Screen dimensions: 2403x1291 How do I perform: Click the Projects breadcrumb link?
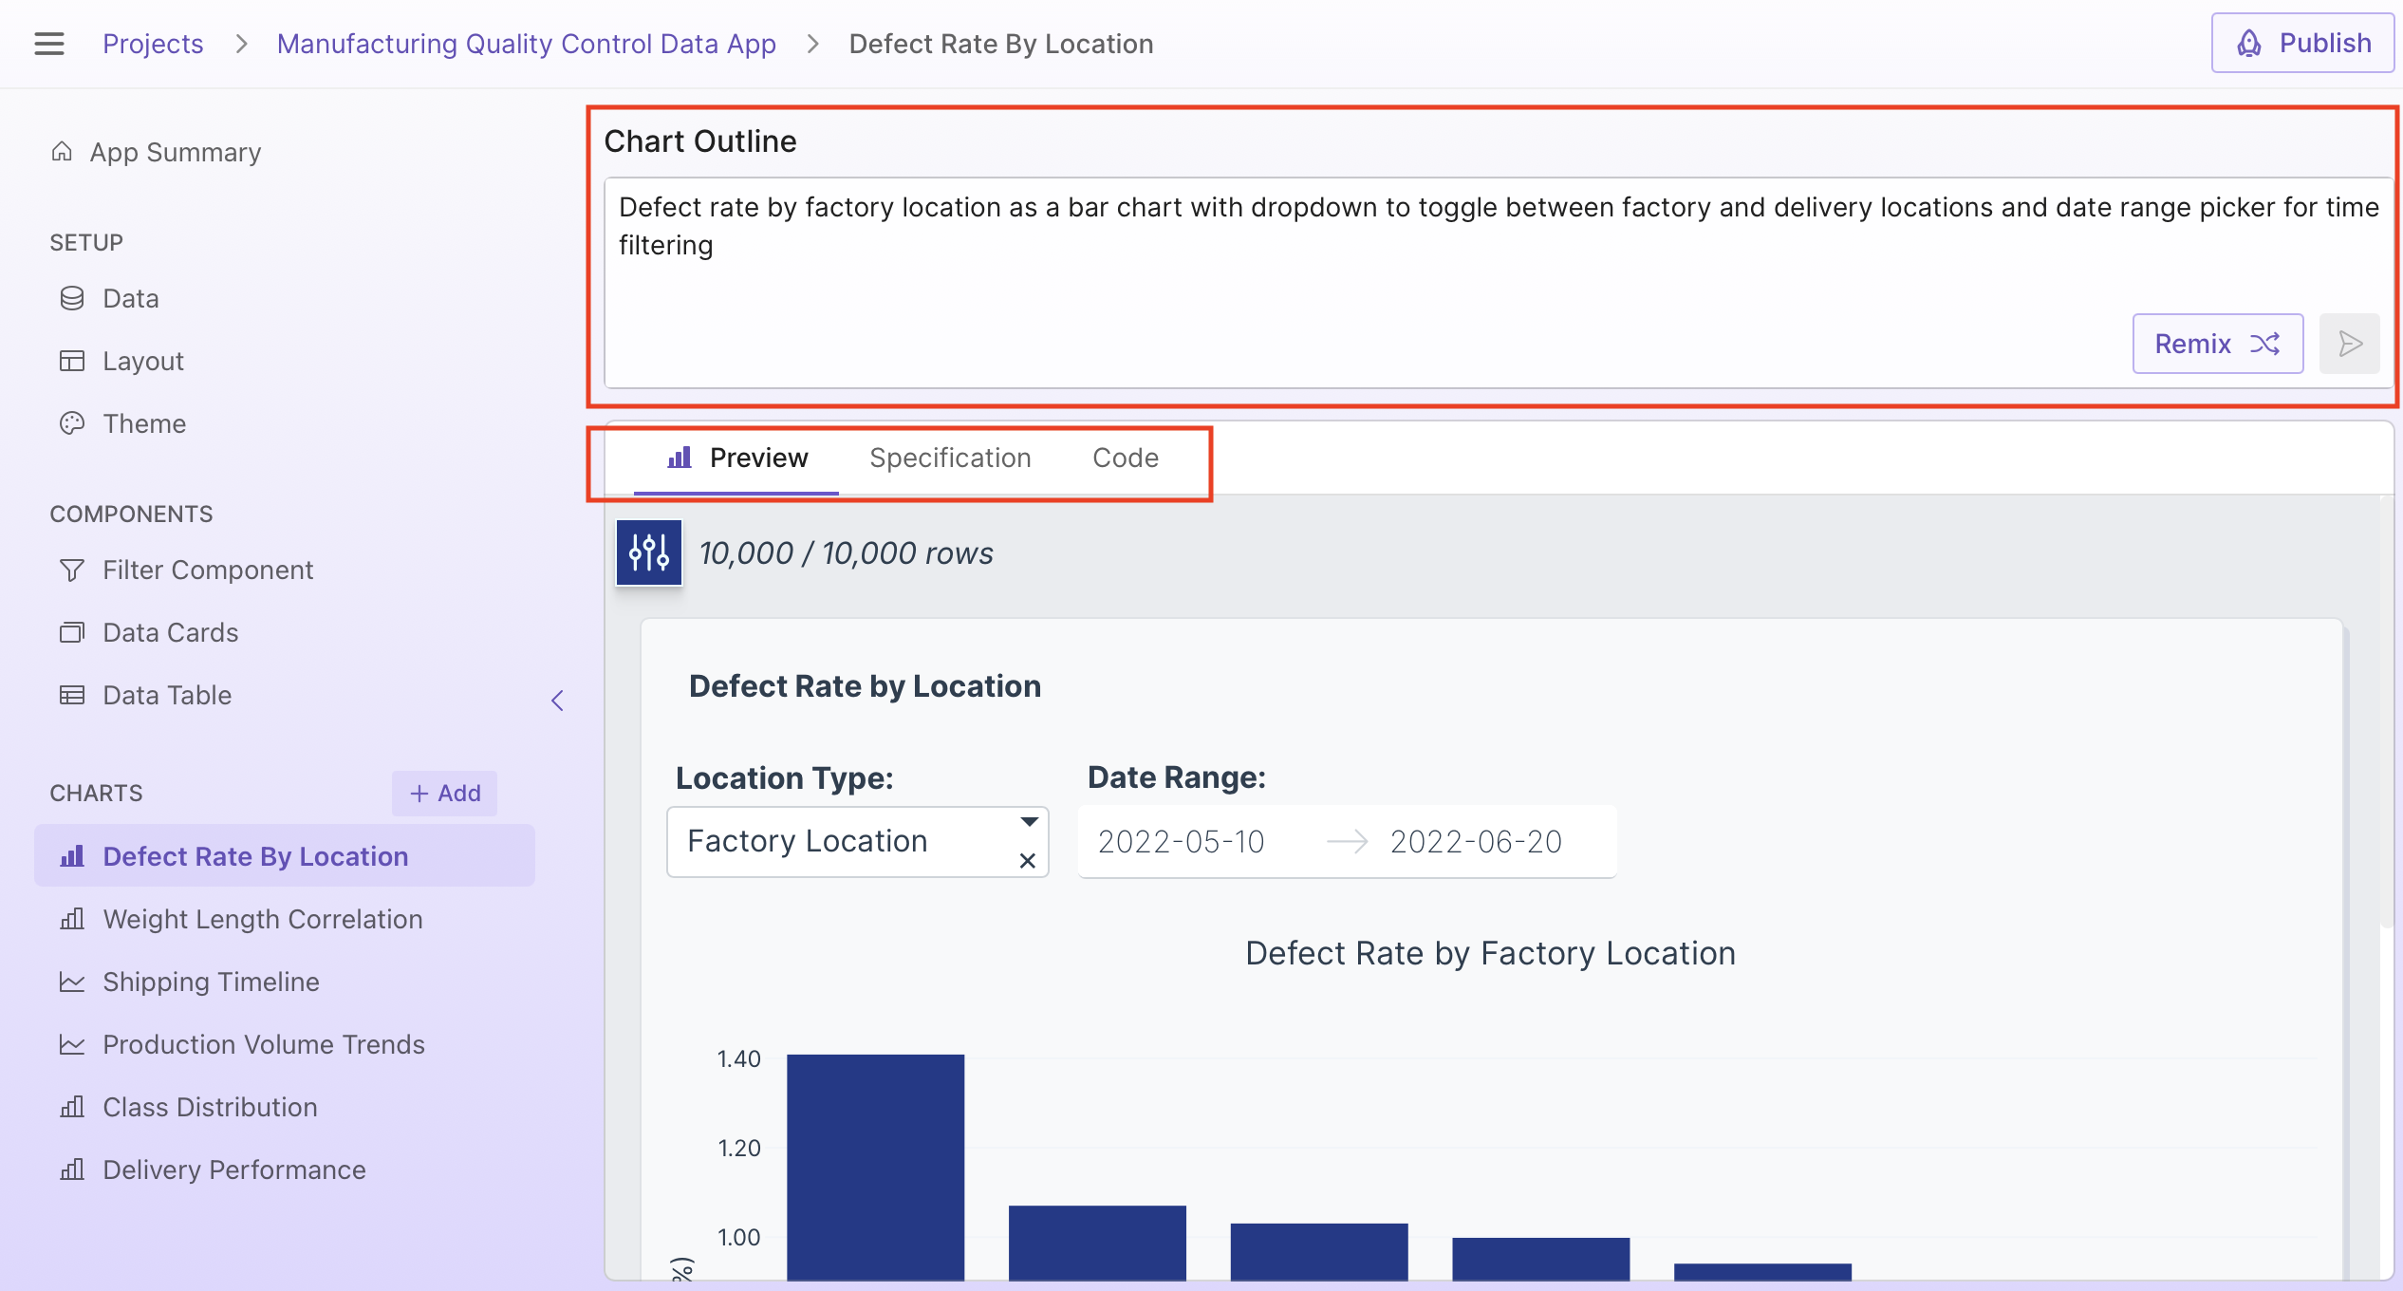pos(153,44)
